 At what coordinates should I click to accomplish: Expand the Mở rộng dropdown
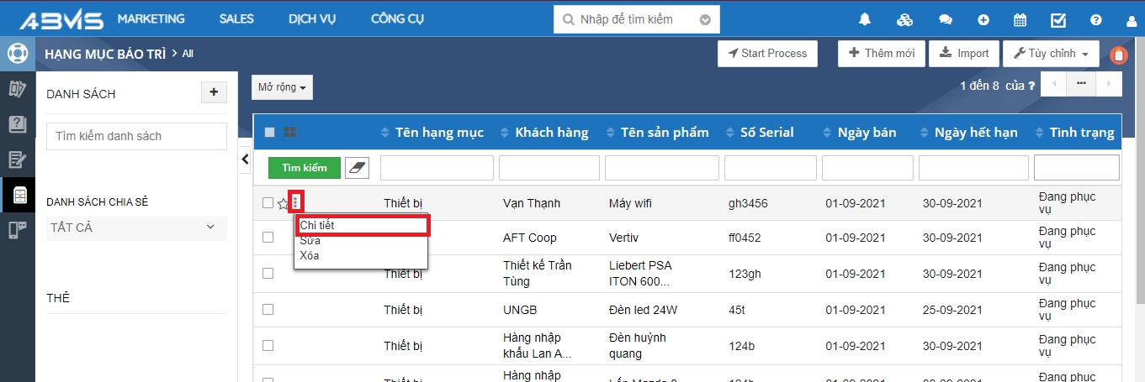pos(282,87)
